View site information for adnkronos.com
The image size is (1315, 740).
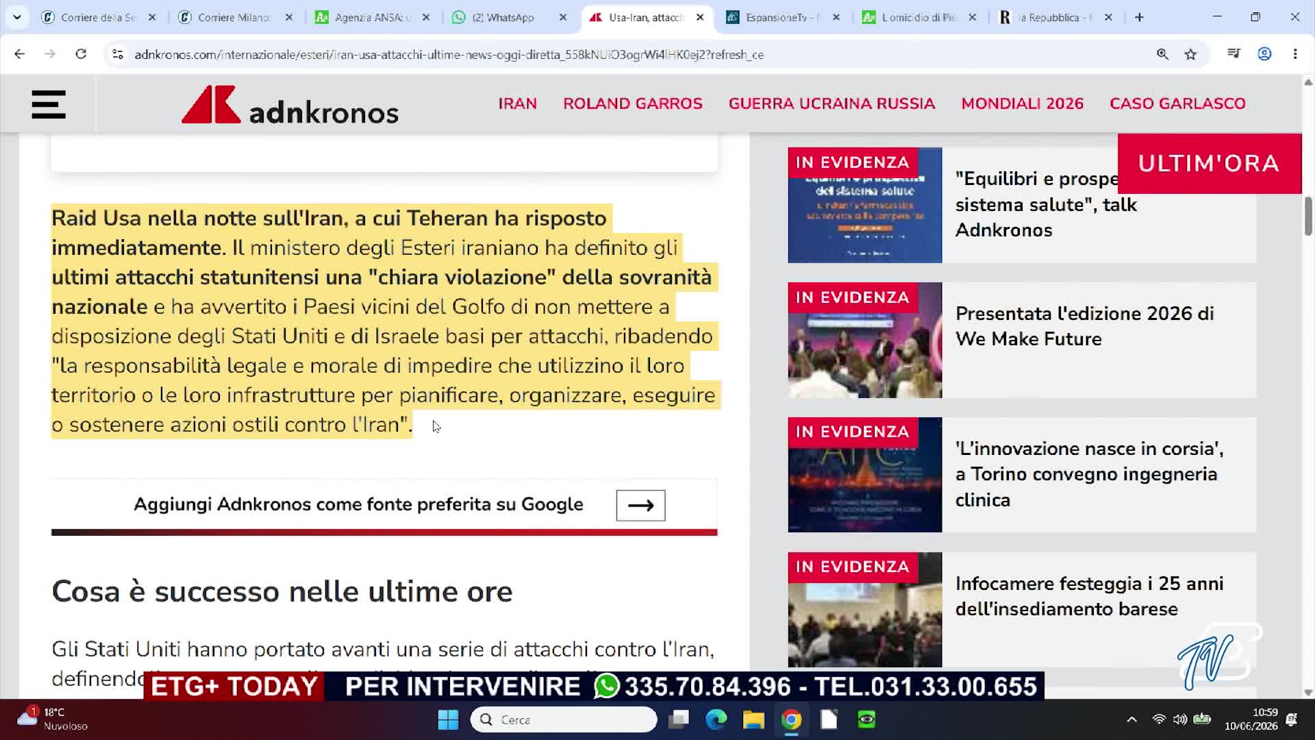(x=118, y=54)
